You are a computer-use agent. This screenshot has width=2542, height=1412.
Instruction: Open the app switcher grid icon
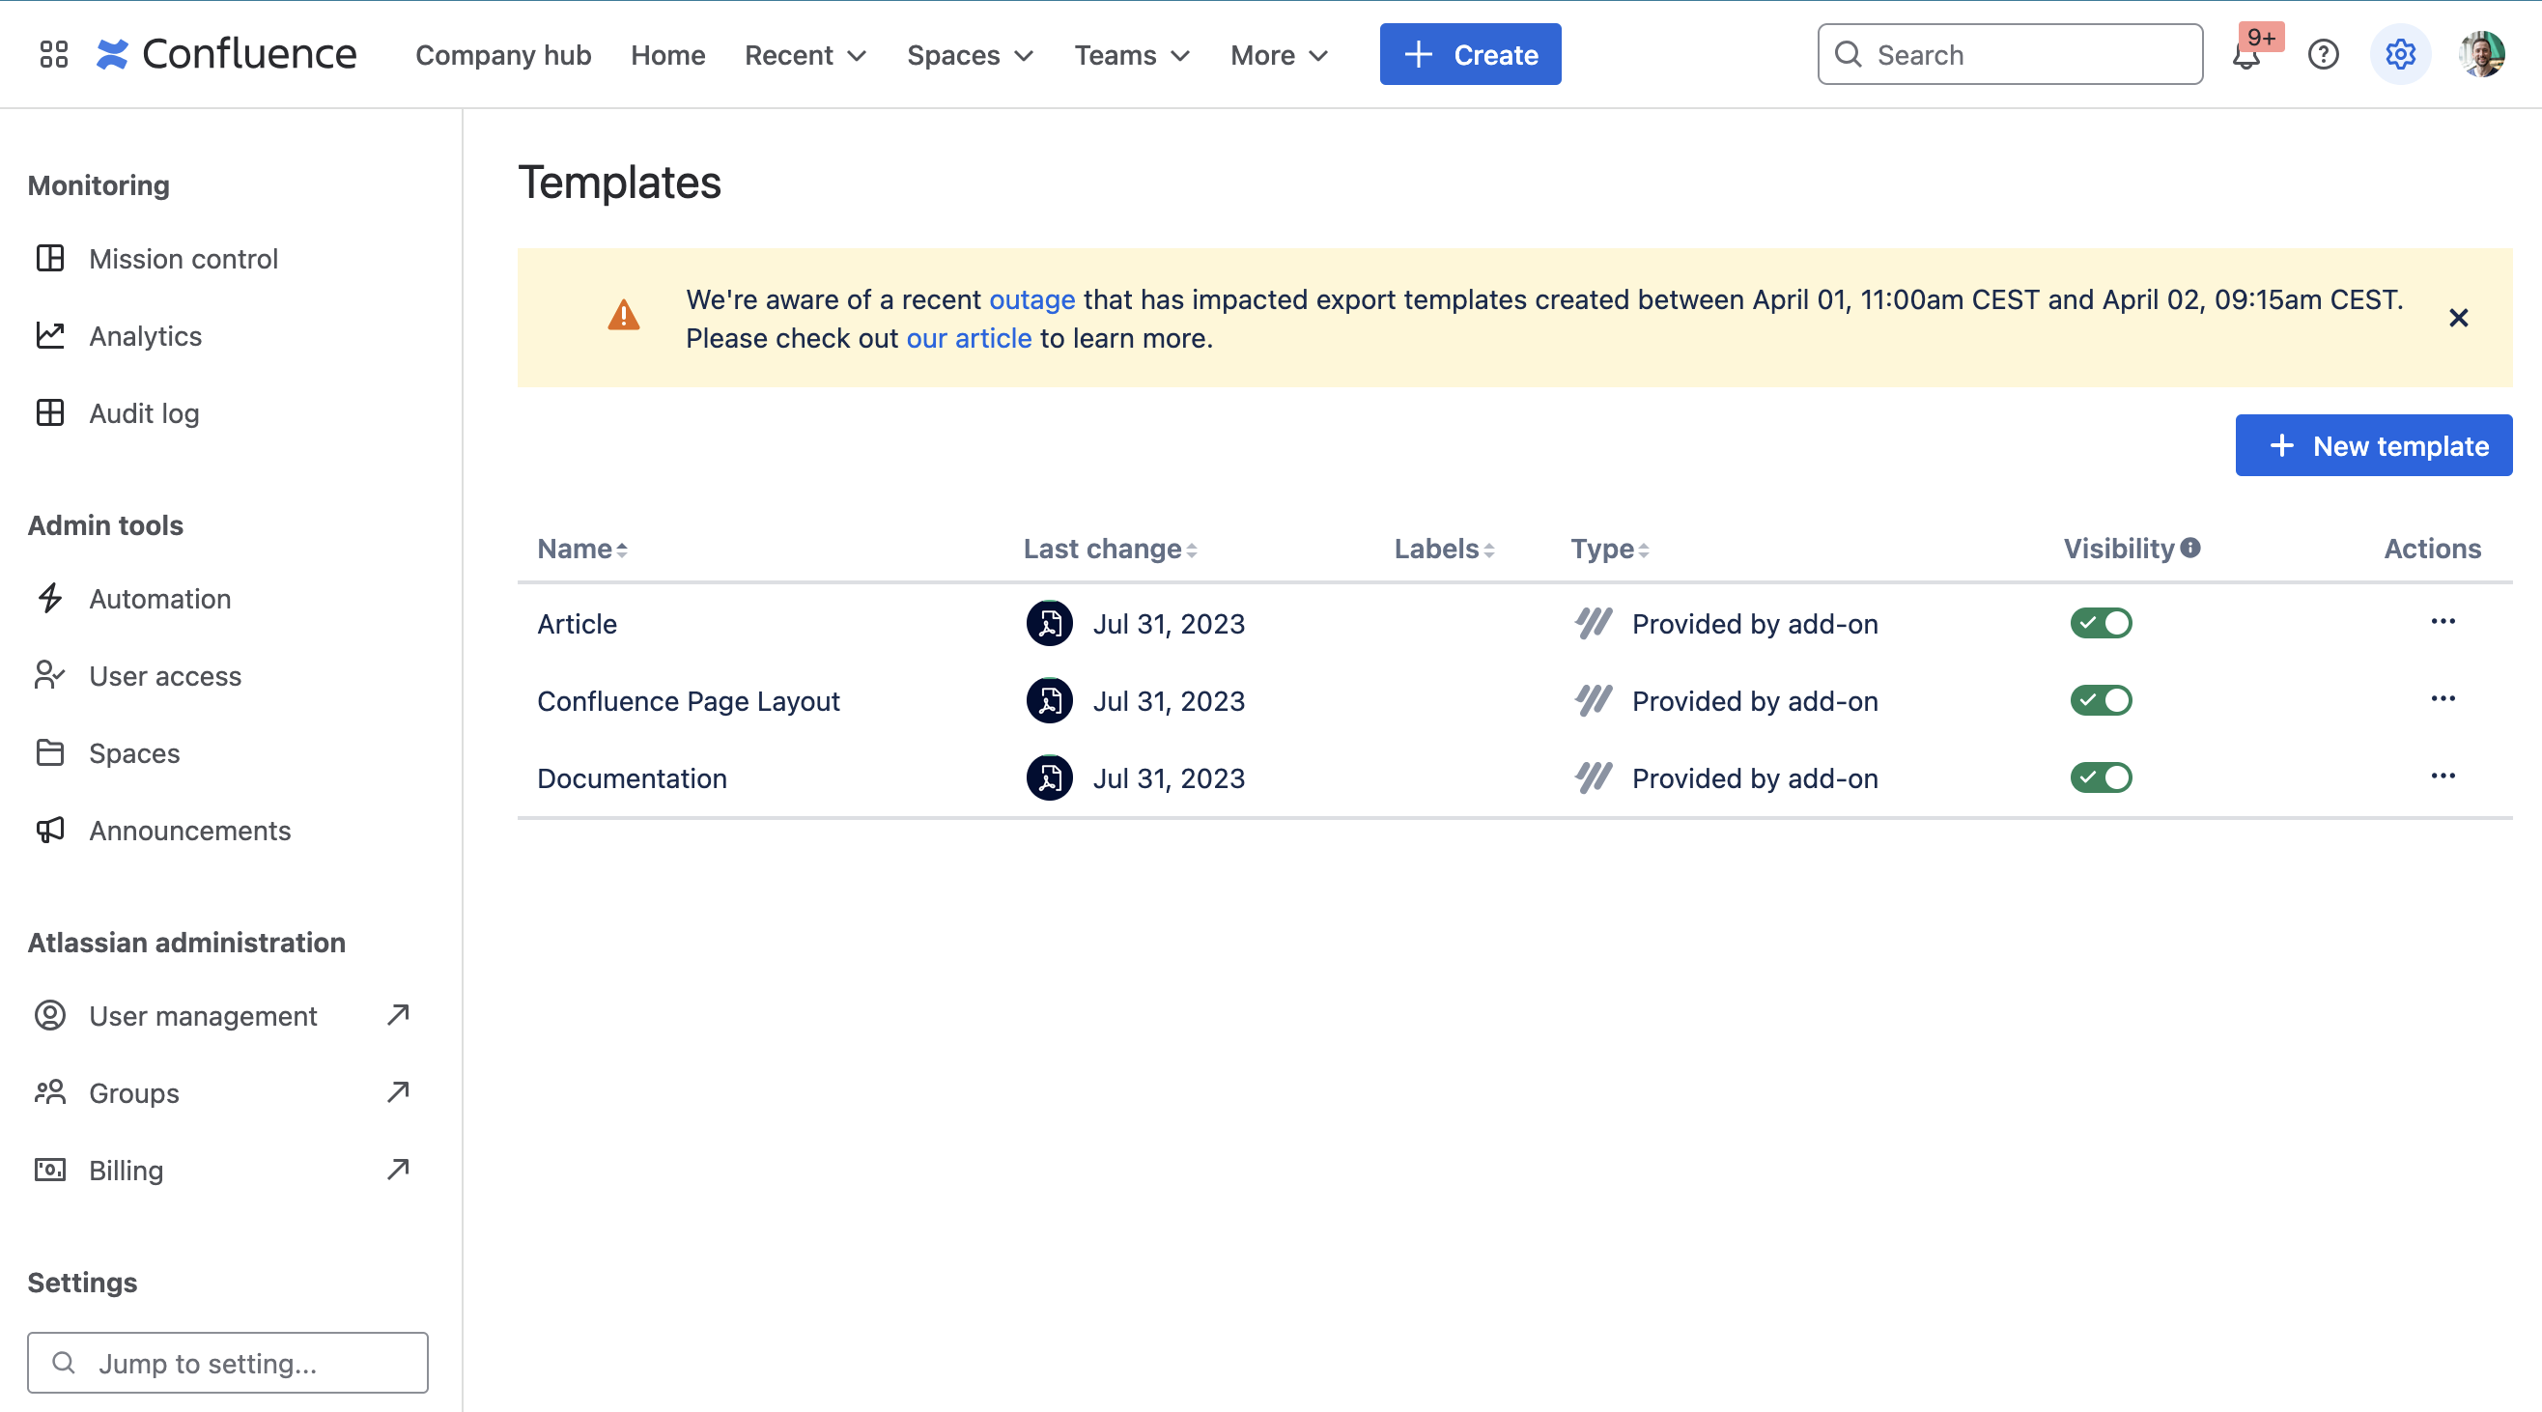click(53, 54)
